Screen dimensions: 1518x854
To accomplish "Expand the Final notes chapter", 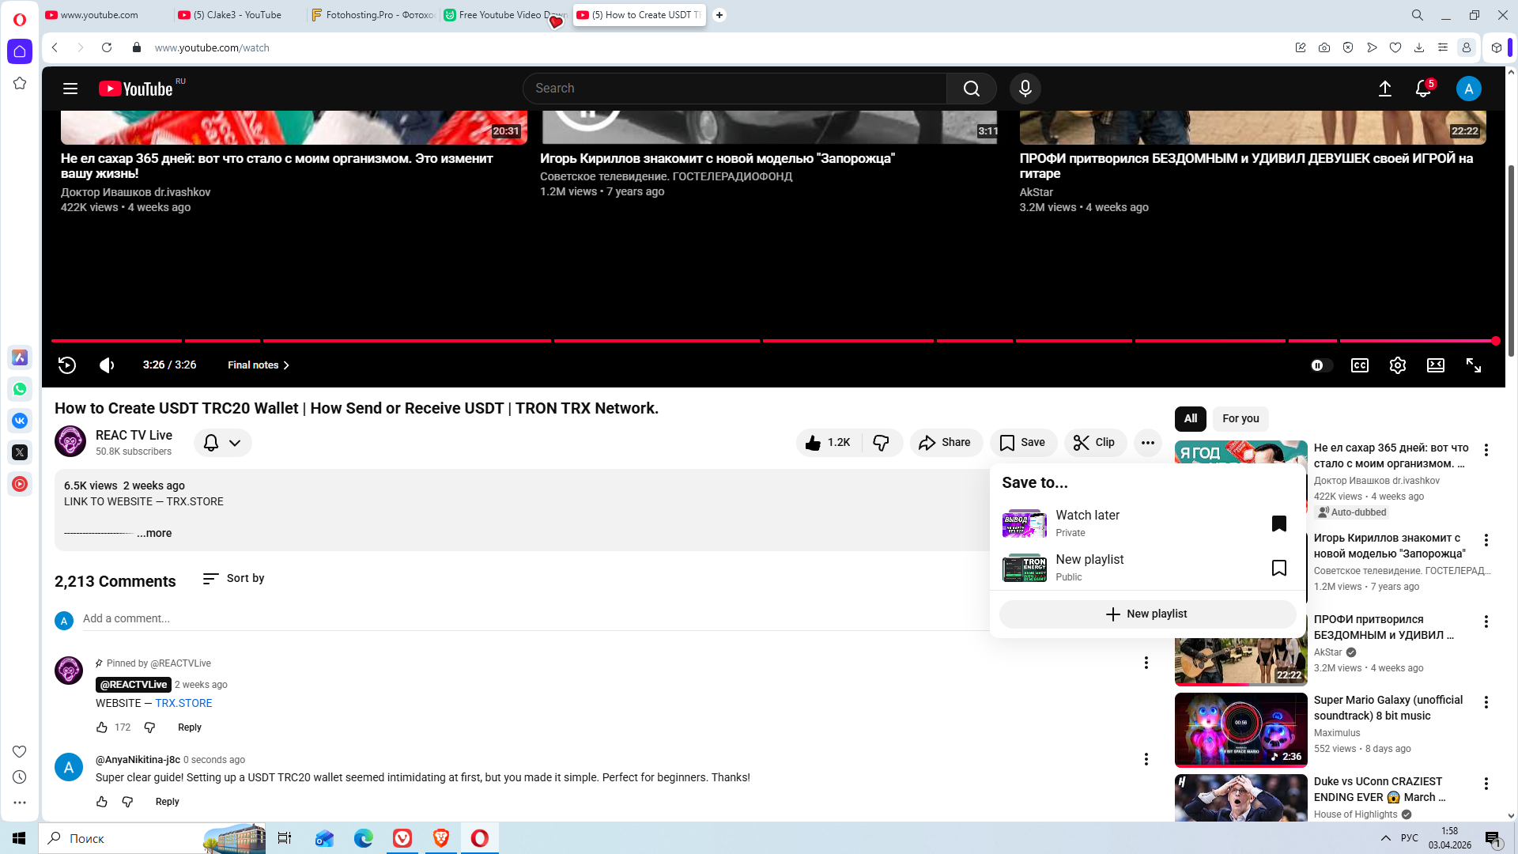I will click(x=259, y=365).
